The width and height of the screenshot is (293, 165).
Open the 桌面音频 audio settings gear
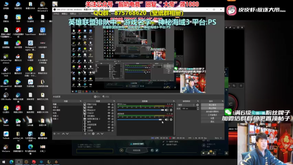click(171, 120)
